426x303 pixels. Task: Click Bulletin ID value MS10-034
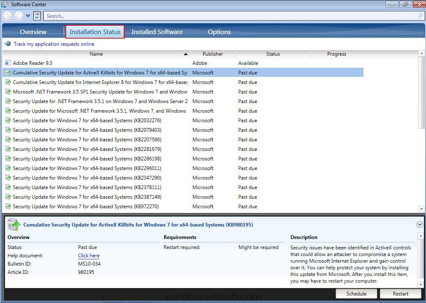pos(89,264)
